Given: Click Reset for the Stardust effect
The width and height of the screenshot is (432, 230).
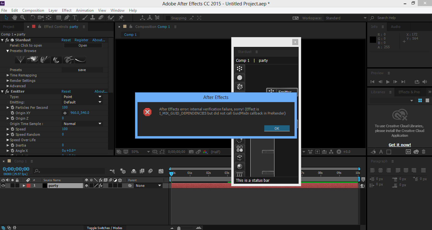Looking at the screenshot, I should tap(66, 40).
